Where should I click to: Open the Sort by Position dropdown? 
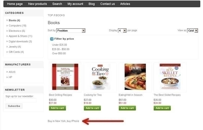pyautogui.click(x=71, y=31)
